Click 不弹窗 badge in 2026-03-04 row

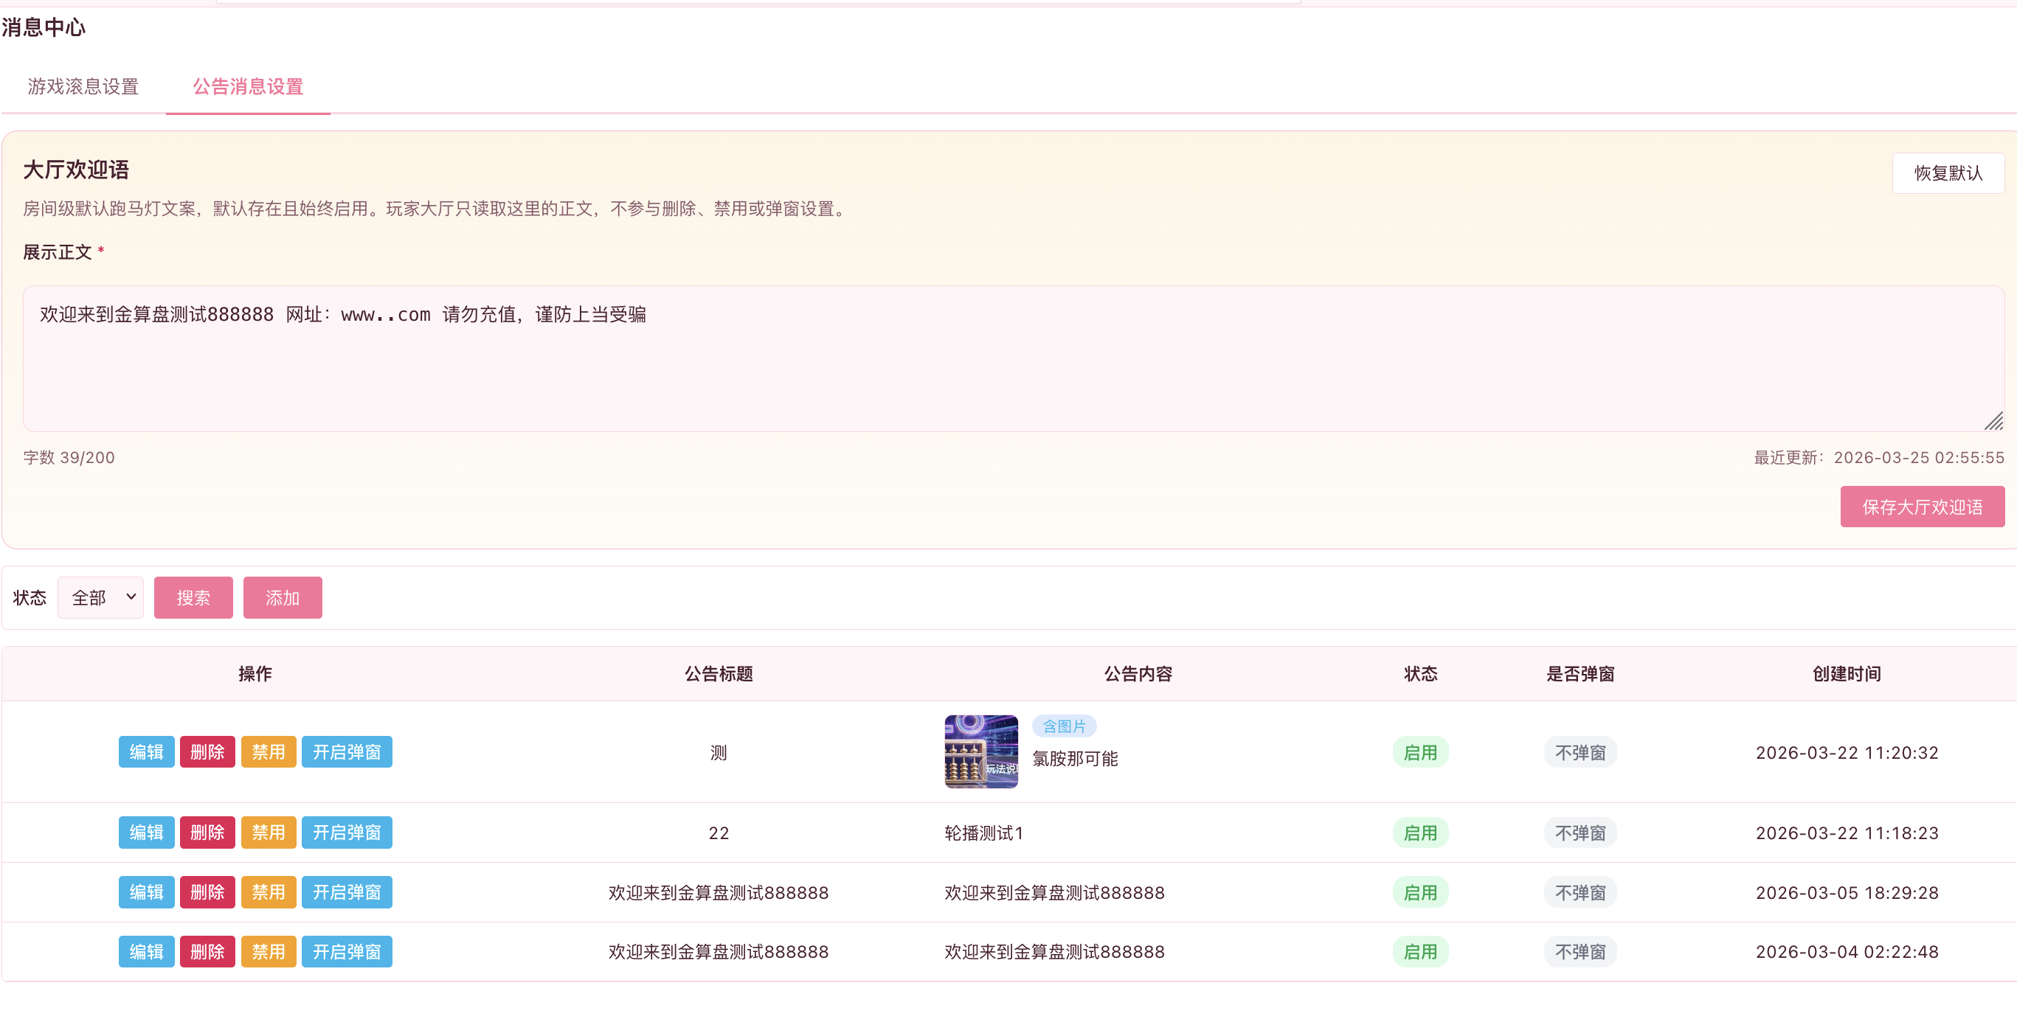coord(1580,951)
